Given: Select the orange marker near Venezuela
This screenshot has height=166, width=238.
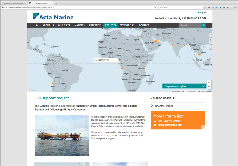Looking at the screenshot, I should point(60,54).
